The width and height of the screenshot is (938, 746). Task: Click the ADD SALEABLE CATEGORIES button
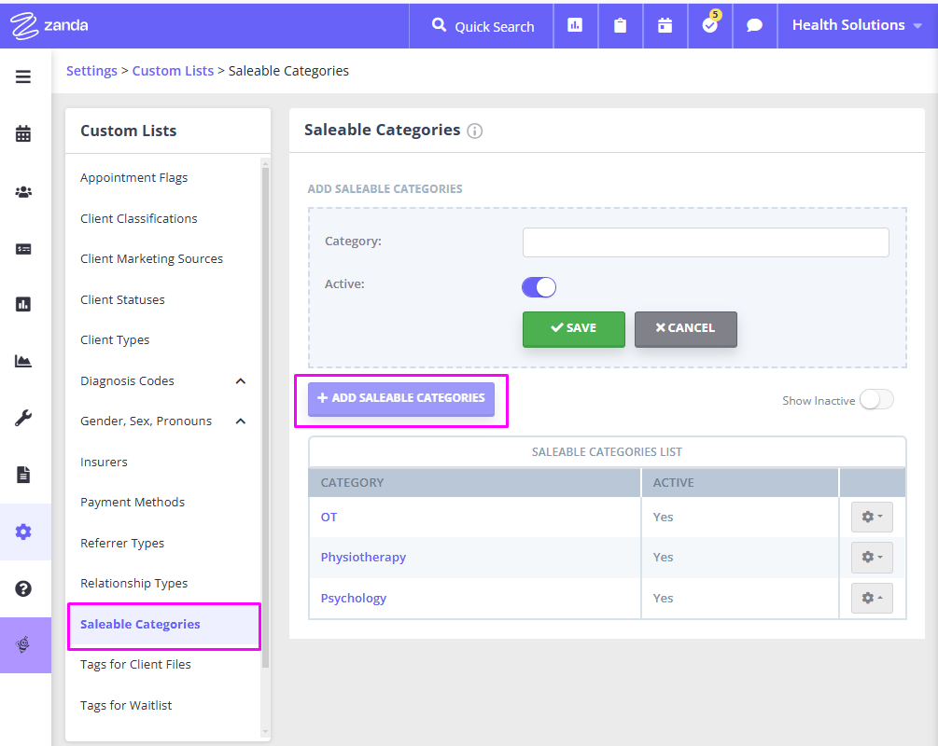coord(400,398)
